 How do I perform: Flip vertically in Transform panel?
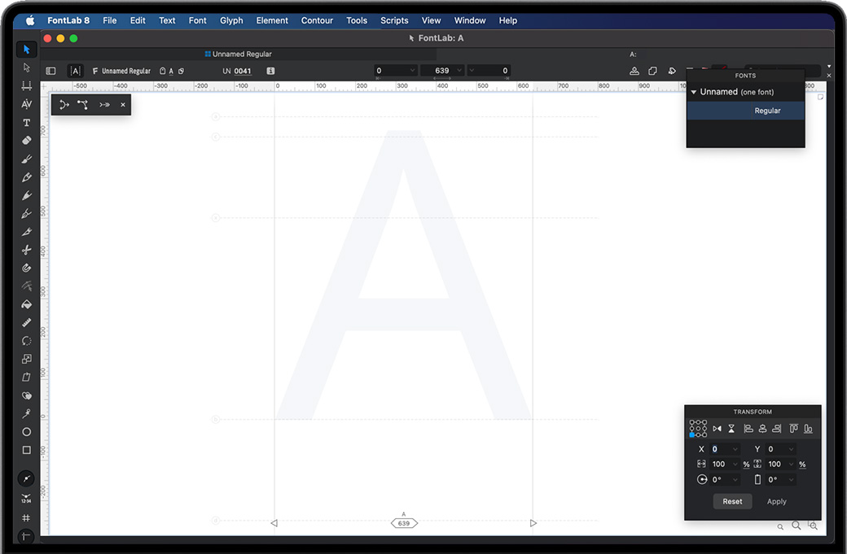[x=731, y=429]
